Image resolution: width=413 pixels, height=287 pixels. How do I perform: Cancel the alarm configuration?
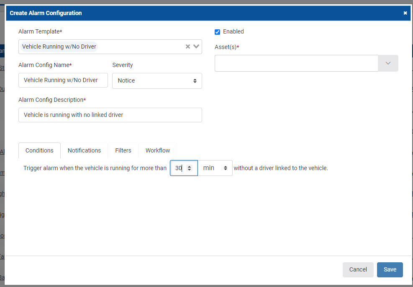(358, 269)
